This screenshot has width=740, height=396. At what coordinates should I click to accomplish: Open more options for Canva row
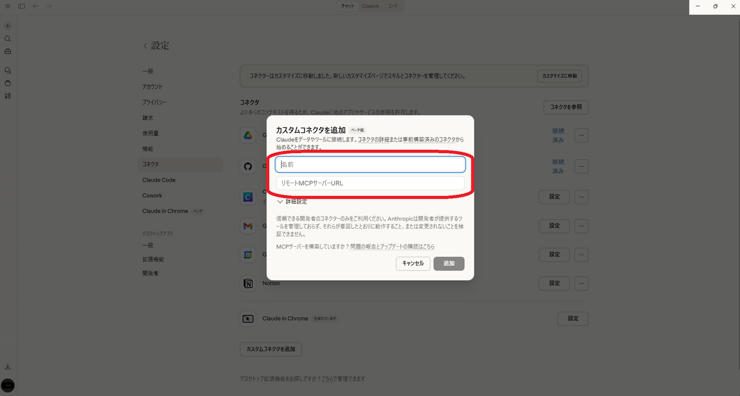(581, 197)
